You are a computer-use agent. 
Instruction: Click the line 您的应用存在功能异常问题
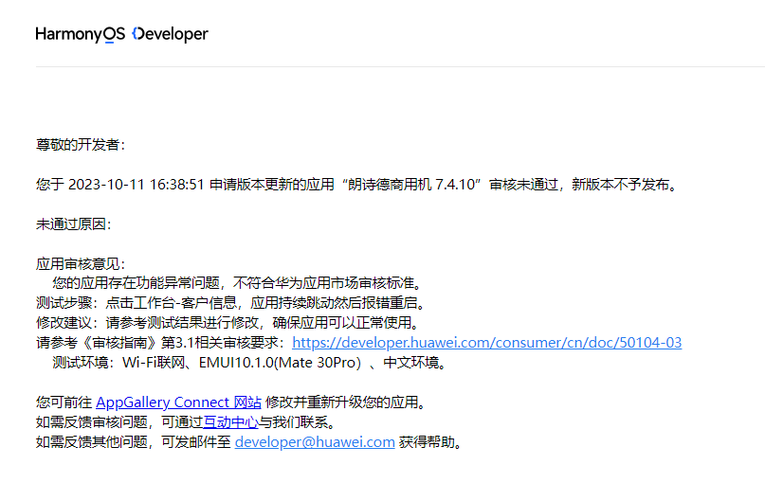(x=237, y=282)
